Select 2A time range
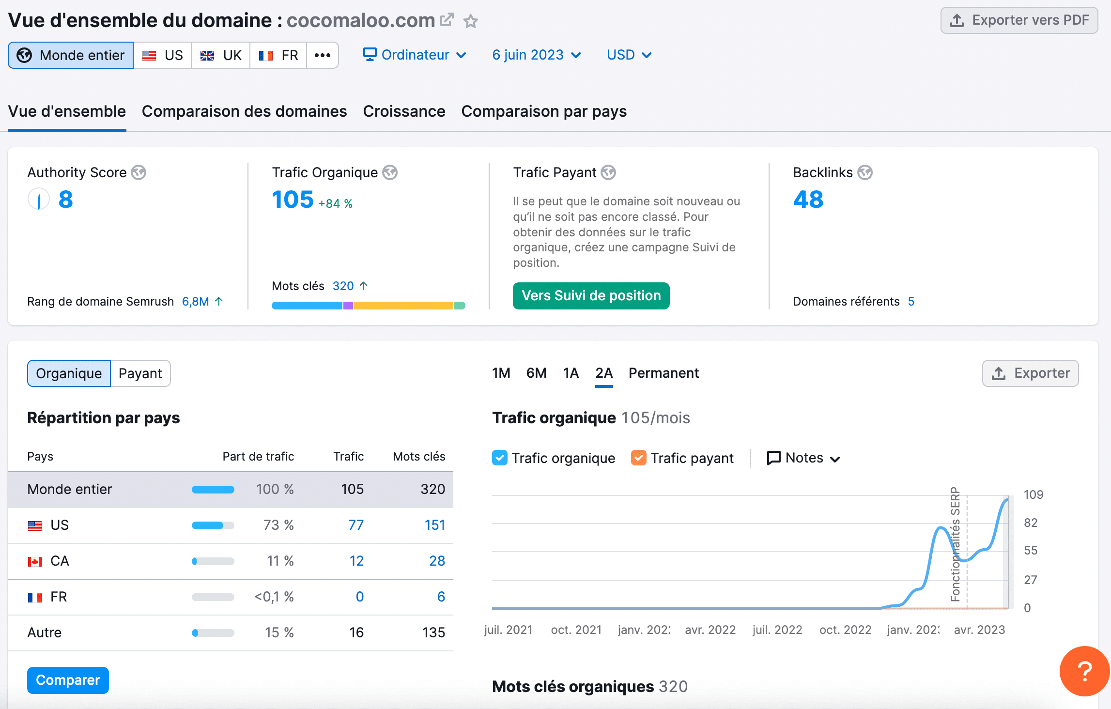The image size is (1111, 709). click(x=604, y=373)
